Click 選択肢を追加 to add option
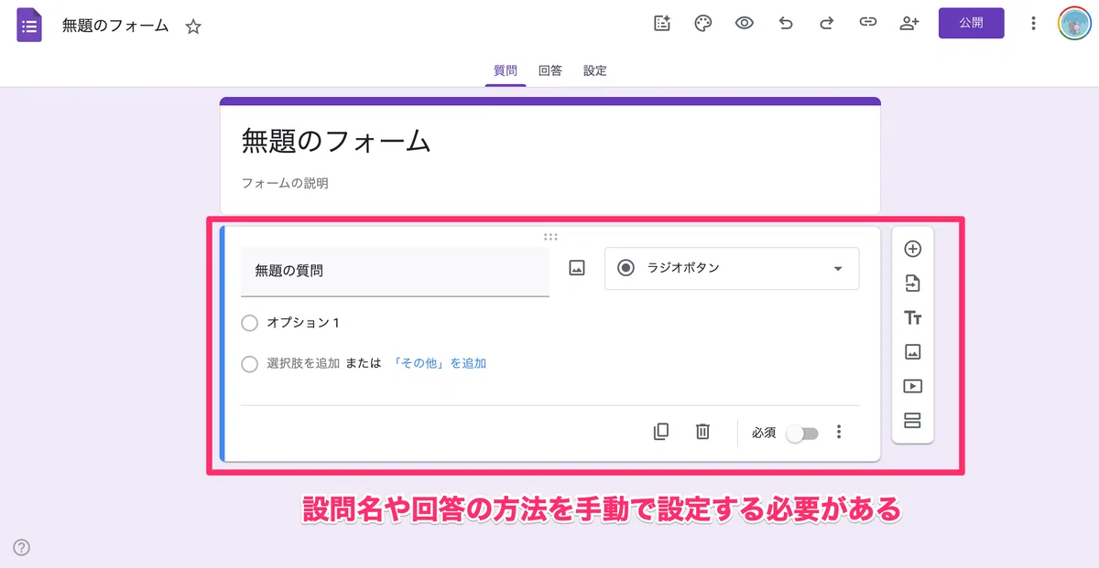Viewport: 1099px width, 568px height. point(303,363)
